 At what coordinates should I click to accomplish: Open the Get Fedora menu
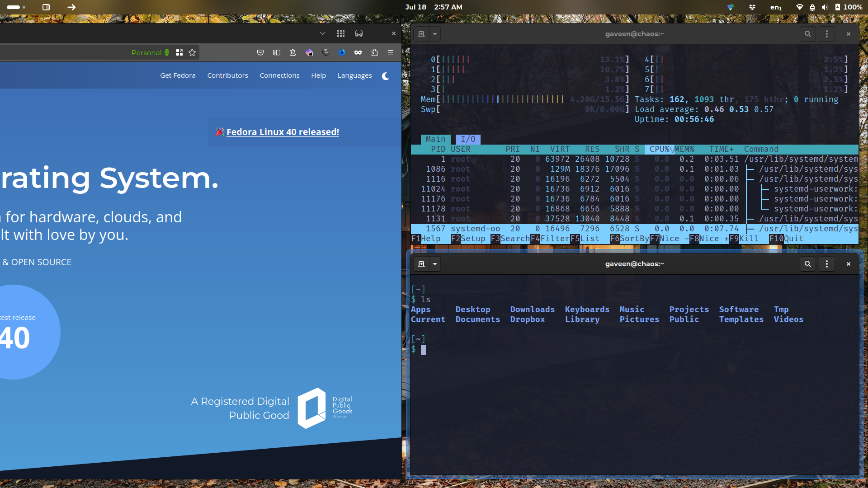tap(178, 75)
